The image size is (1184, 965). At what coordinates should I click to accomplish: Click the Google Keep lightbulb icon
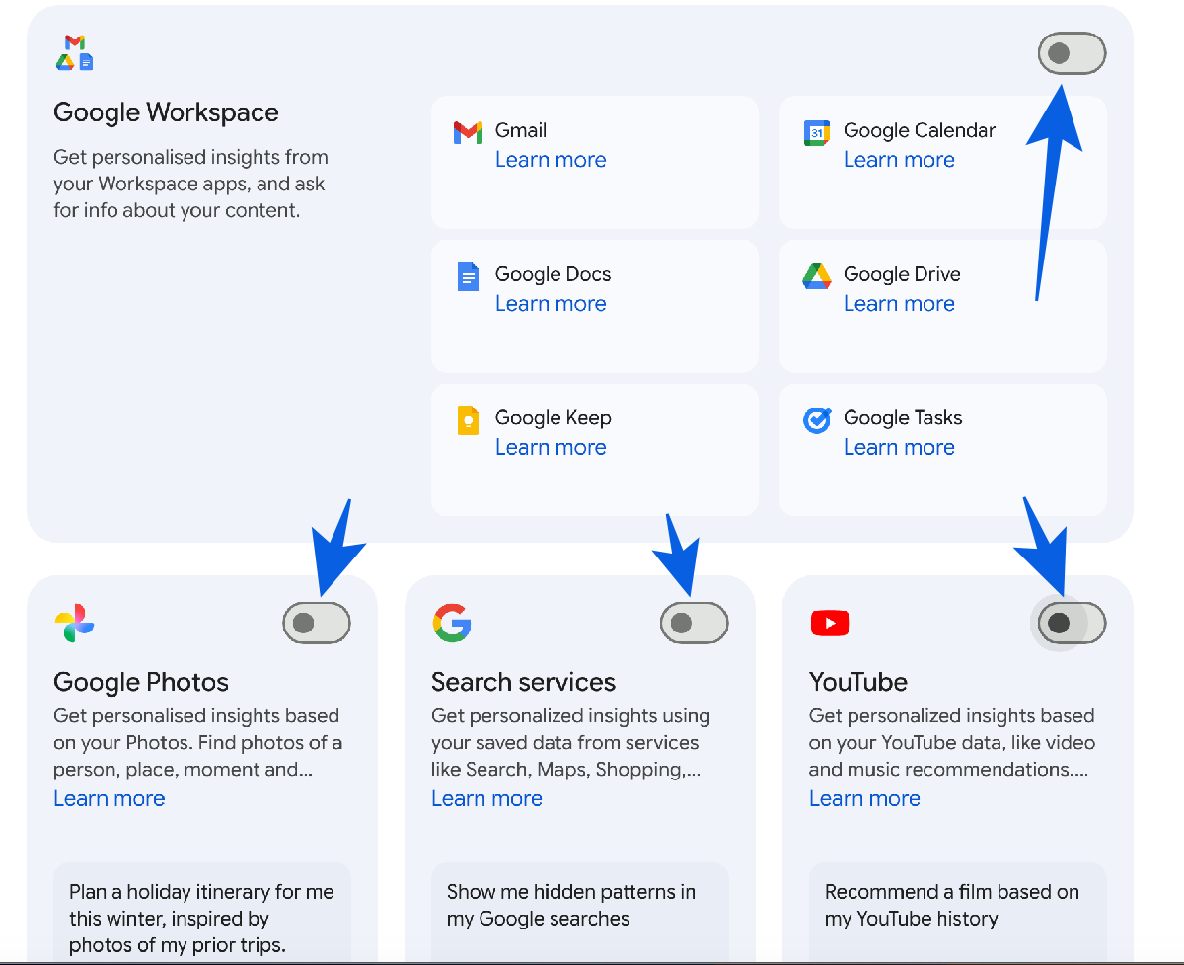468,420
